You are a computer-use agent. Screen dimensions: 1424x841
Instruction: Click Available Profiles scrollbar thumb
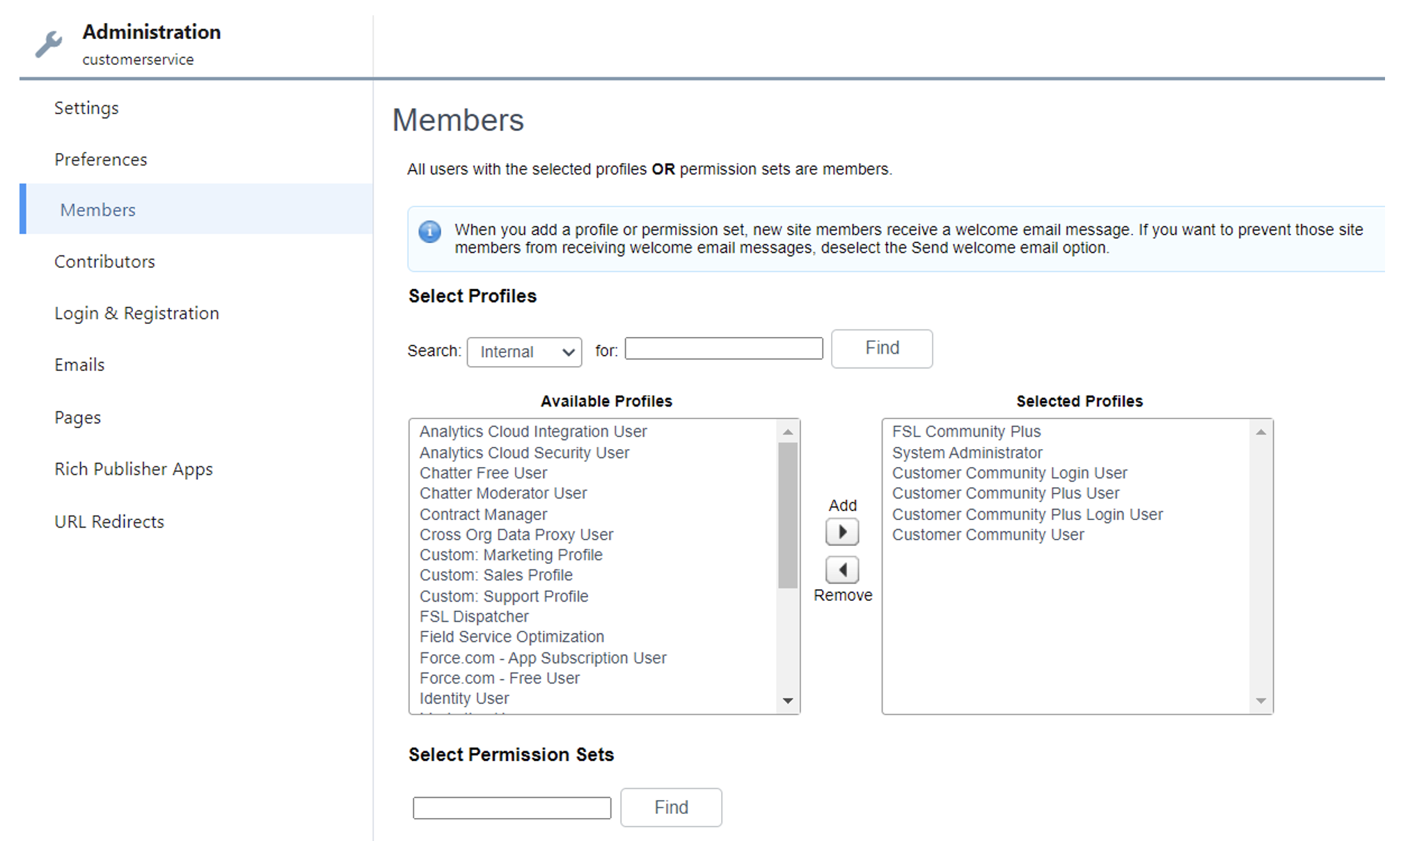click(x=788, y=515)
